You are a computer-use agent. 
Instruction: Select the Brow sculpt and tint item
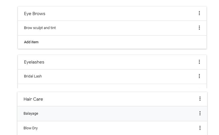pyautogui.click(x=40, y=28)
